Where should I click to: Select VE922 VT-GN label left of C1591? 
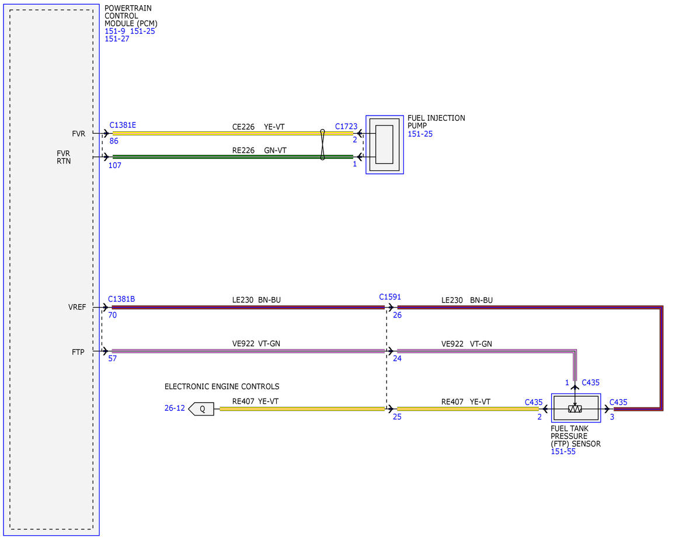pyautogui.click(x=256, y=344)
